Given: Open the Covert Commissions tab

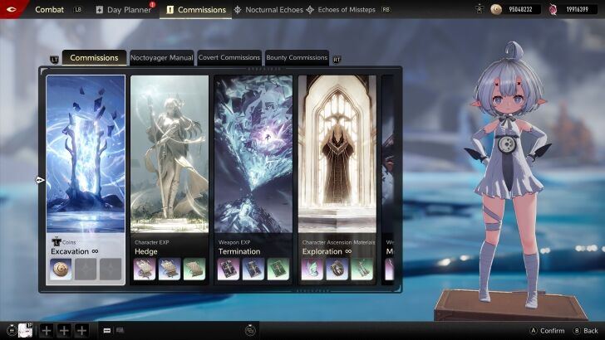Looking at the screenshot, I should 229,58.
